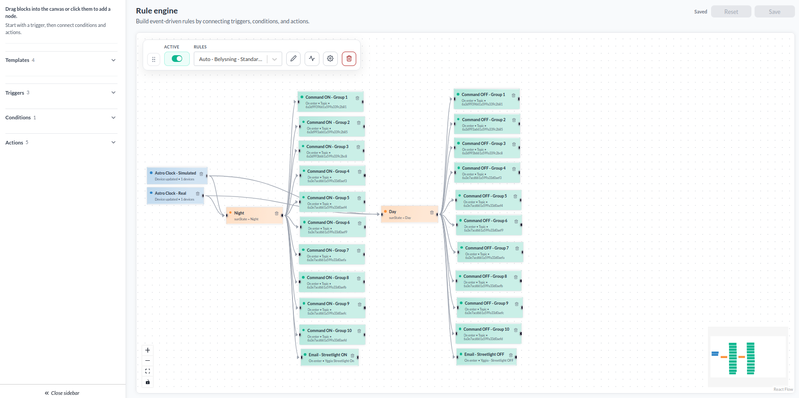799x398 pixels.
Task: Open the activity pulse icon
Action: click(312, 59)
